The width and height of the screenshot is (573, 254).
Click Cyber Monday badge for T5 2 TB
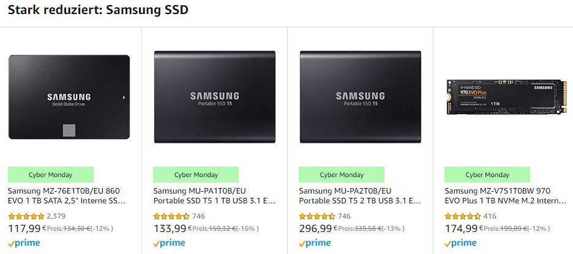[x=342, y=175]
